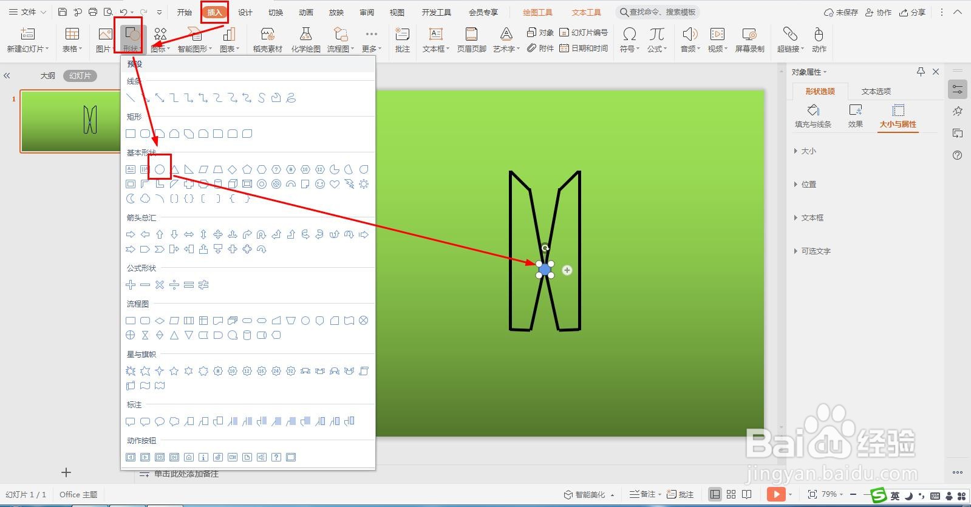
Task: Click the Flowchart (流程图) icon
Action: tap(341, 35)
